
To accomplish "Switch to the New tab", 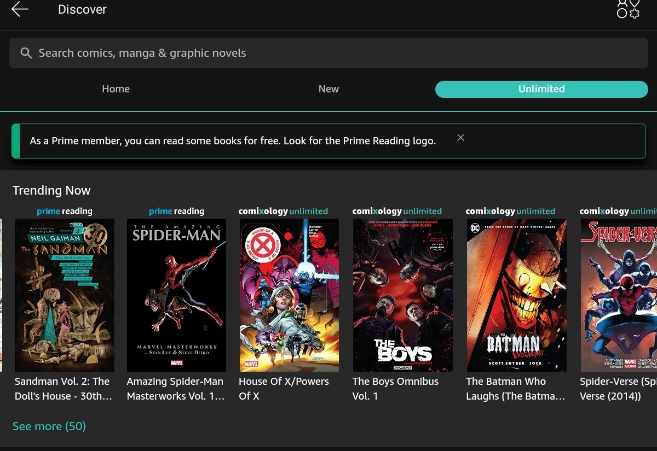I will (328, 89).
